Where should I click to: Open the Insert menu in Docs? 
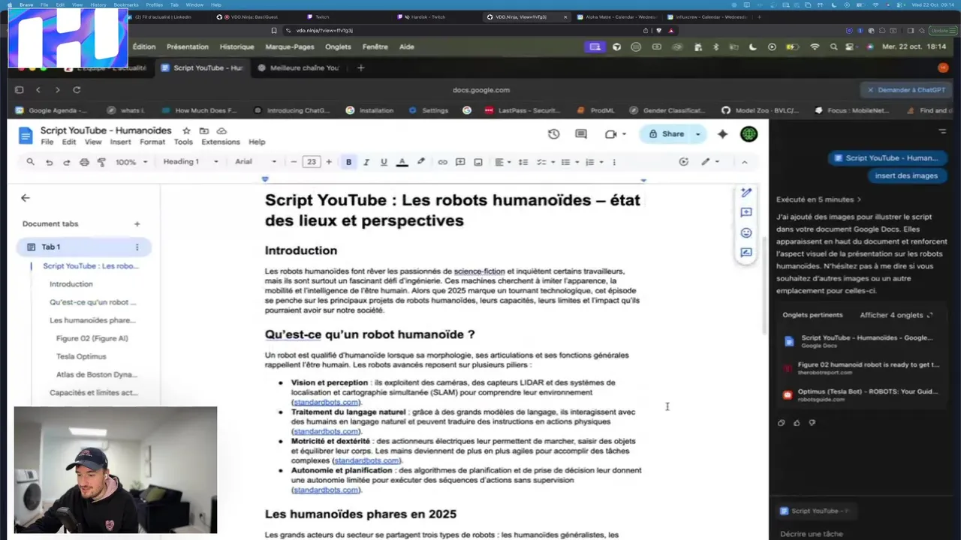click(x=120, y=142)
